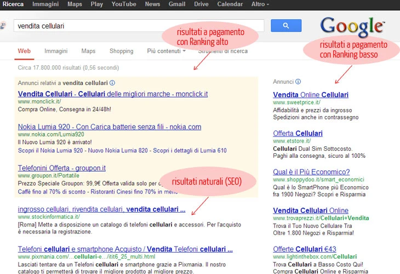Click the www.sweetprice.it/ URL text

click(x=296, y=102)
